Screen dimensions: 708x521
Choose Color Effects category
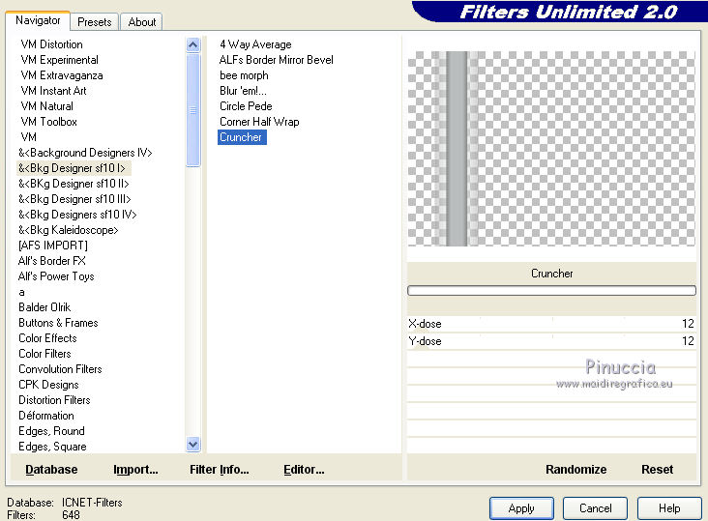tap(47, 338)
